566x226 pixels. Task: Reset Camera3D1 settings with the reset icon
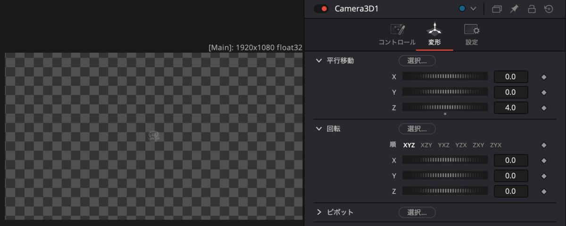[549, 8]
